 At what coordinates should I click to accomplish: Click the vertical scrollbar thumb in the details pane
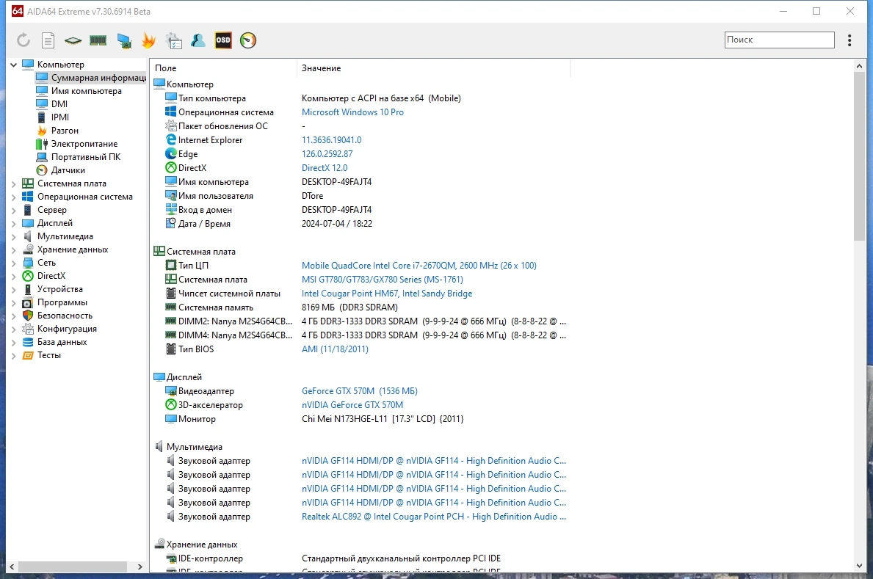pyautogui.click(x=858, y=156)
